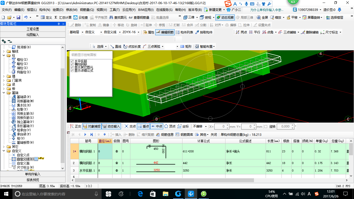Click the 打断 break tool
The width and height of the screenshot is (354, 199).
coord(174,25)
